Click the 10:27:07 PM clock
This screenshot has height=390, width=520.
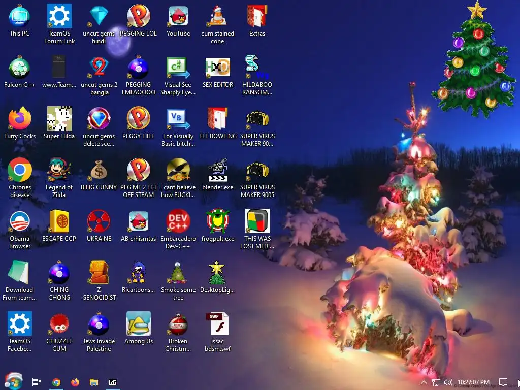pos(473,382)
